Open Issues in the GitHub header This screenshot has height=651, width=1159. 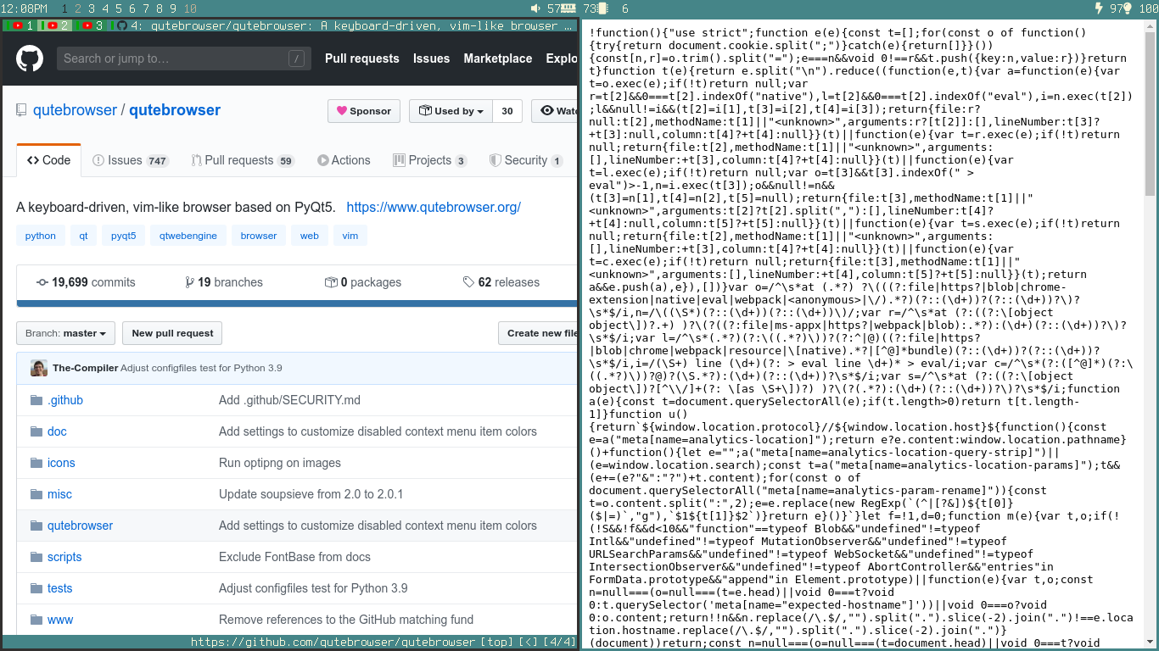[x=431, y=58]
